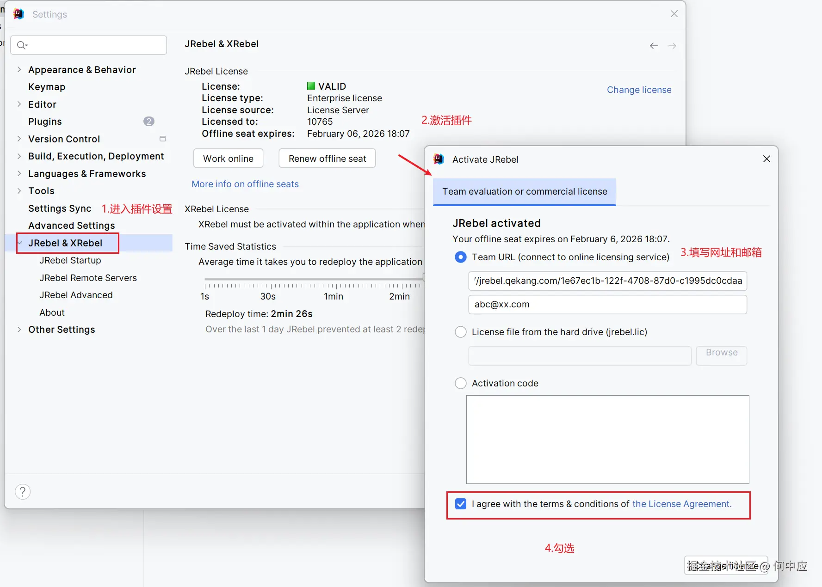This screenshot has width=822, height=587.
Task: Close the Settings window
Action: coord(674,14)
